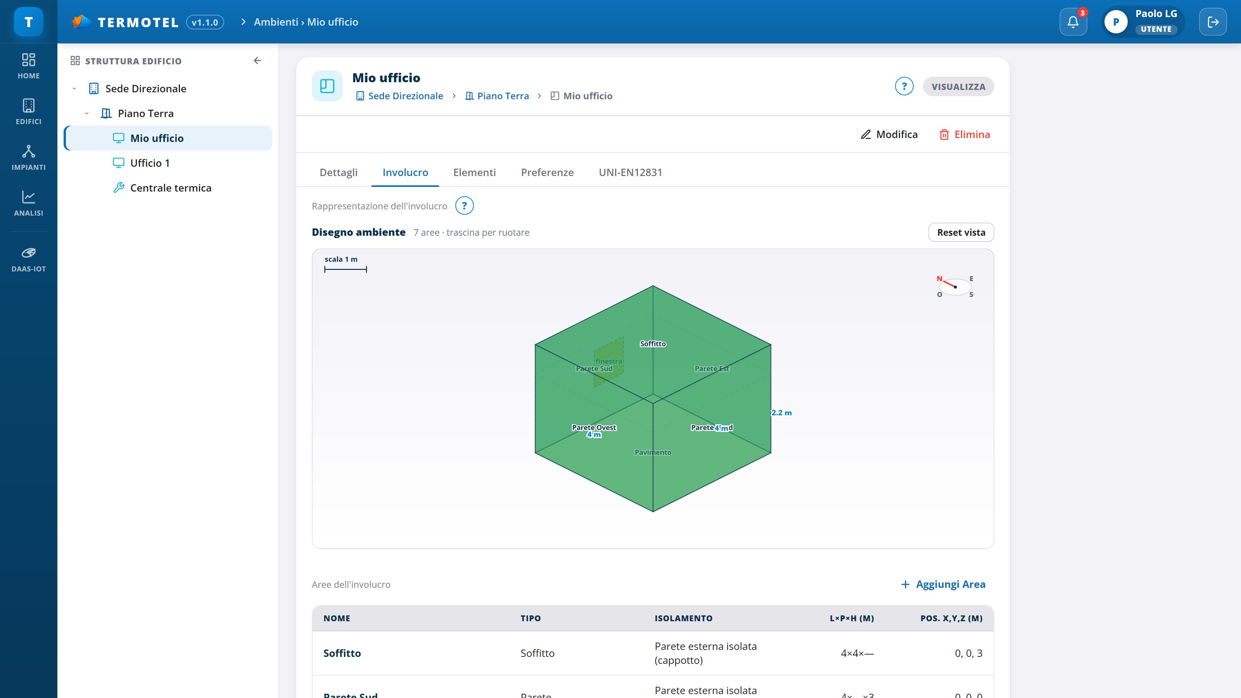This screenshot has width=1241, height=698.
Task: Collapse the Piano Terra tree node
Action: pyautogui.click(x=87, y=114)
